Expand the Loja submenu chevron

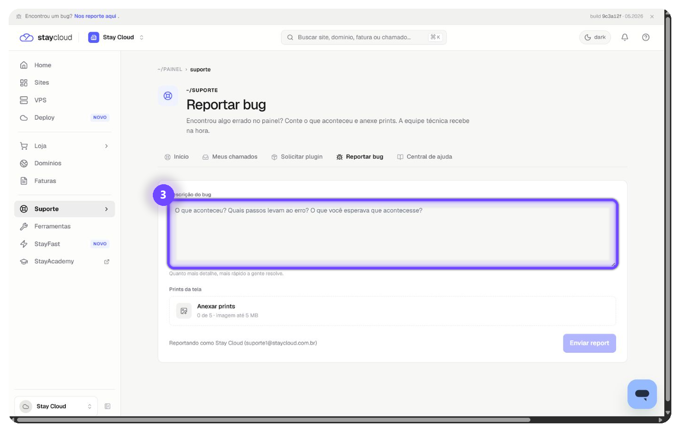pos(106,146)
